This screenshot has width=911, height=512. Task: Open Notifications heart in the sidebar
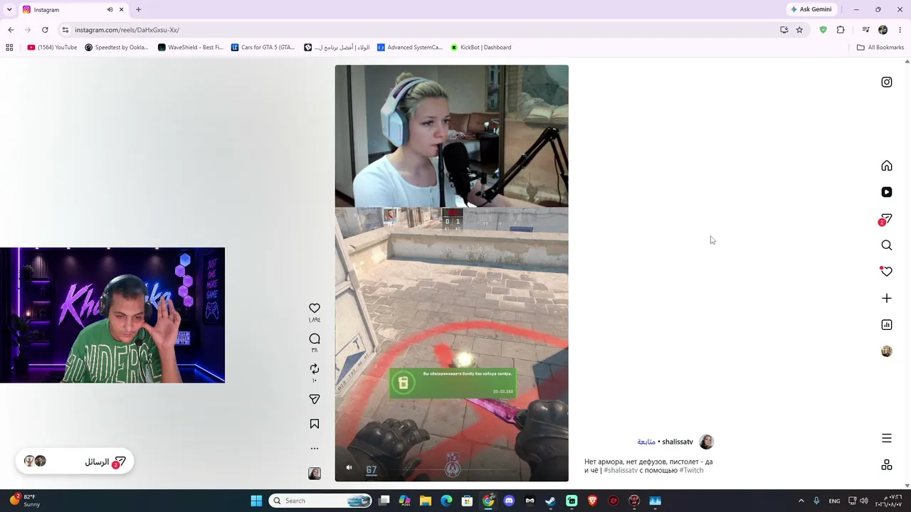886,271
